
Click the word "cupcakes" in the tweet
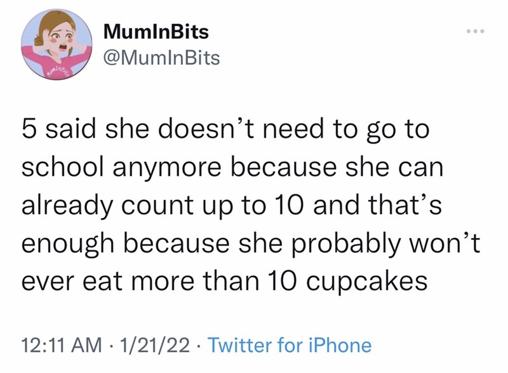[x=367, y=279]
